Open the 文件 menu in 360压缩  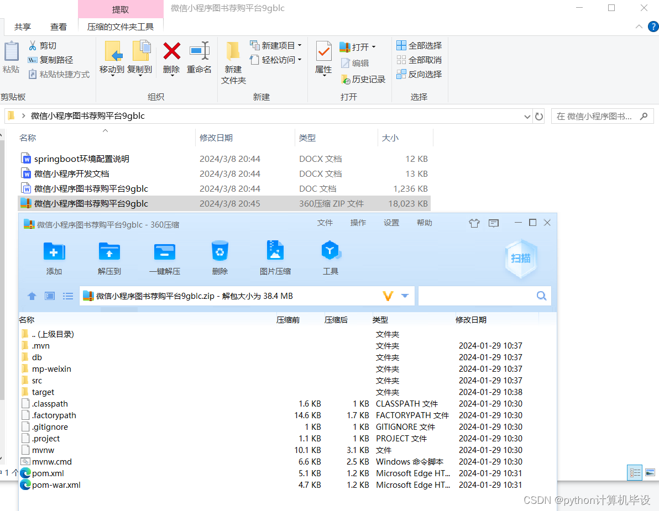[x=325, y=223]
